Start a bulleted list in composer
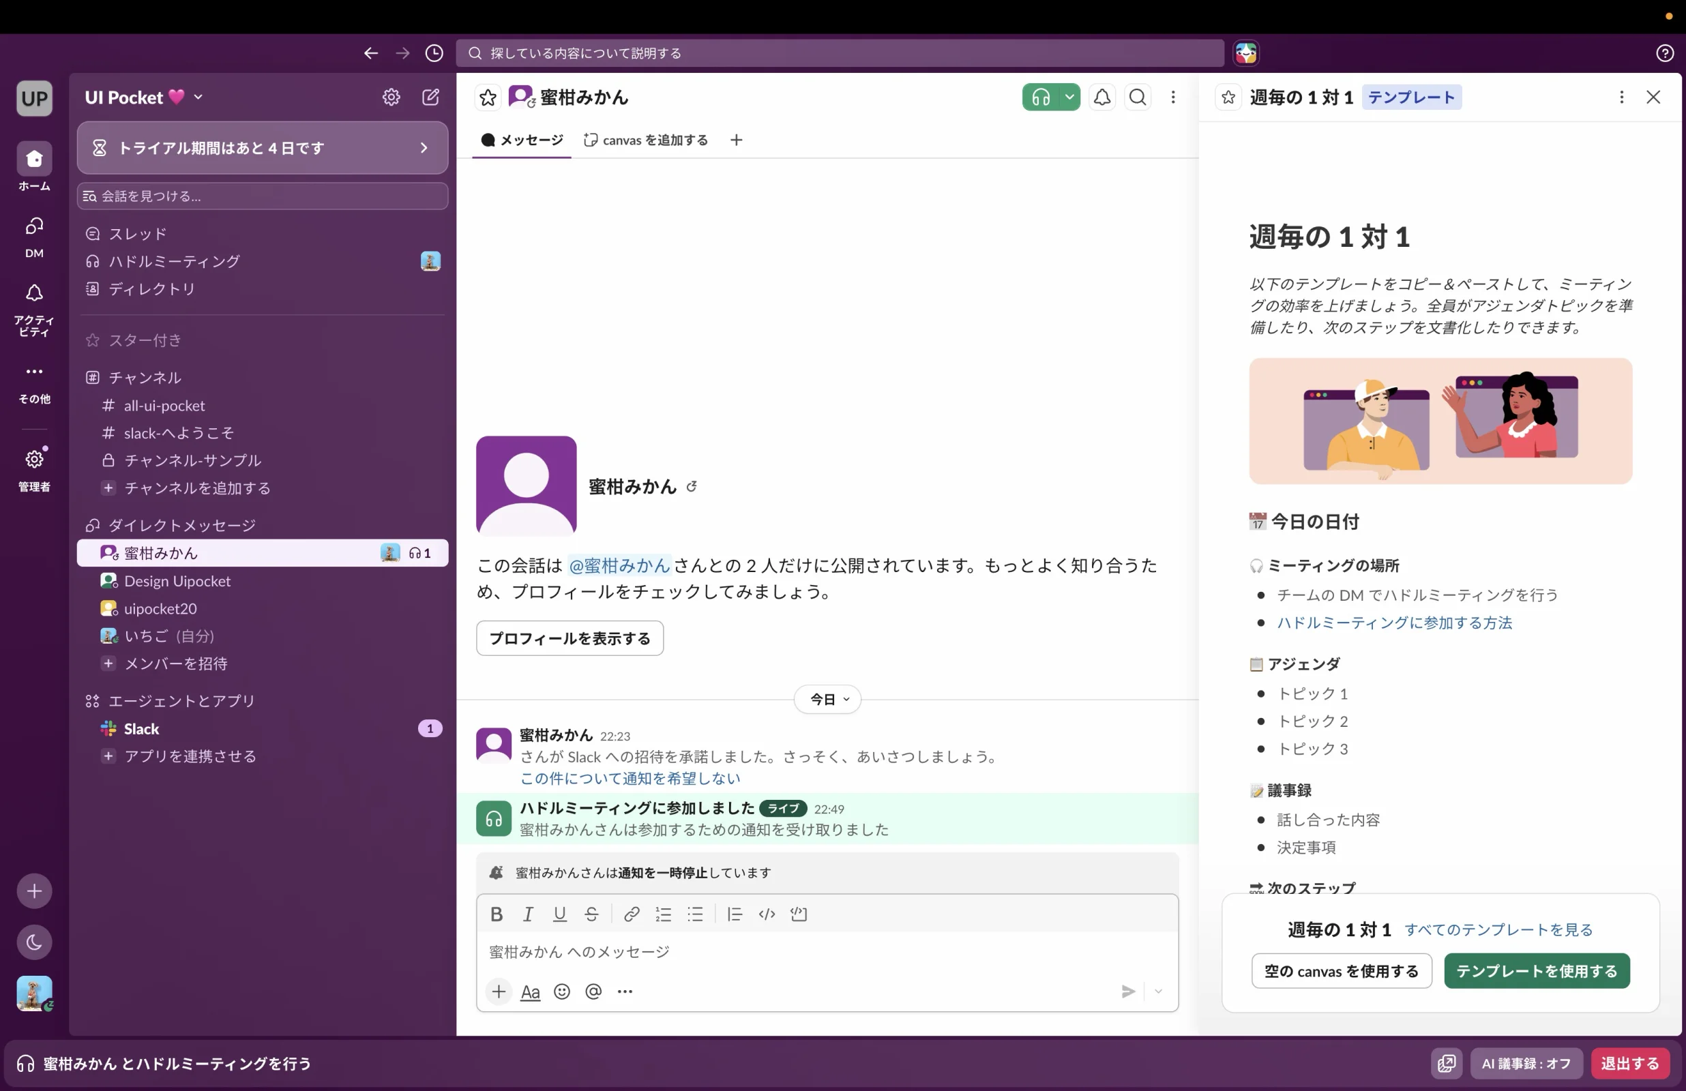 click(x=695, y=914)
